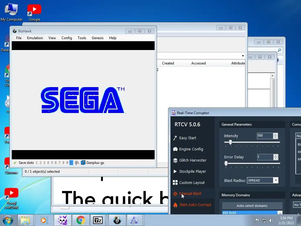Open the corruption engine dropdown starting with Nig
The width and height of the screenshot is (301, 226).
point(298,136)
